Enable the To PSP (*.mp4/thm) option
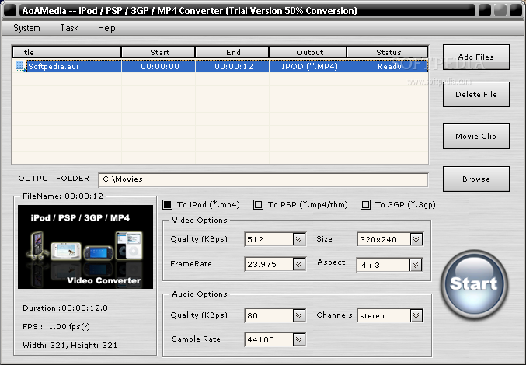 click(258, 204)
